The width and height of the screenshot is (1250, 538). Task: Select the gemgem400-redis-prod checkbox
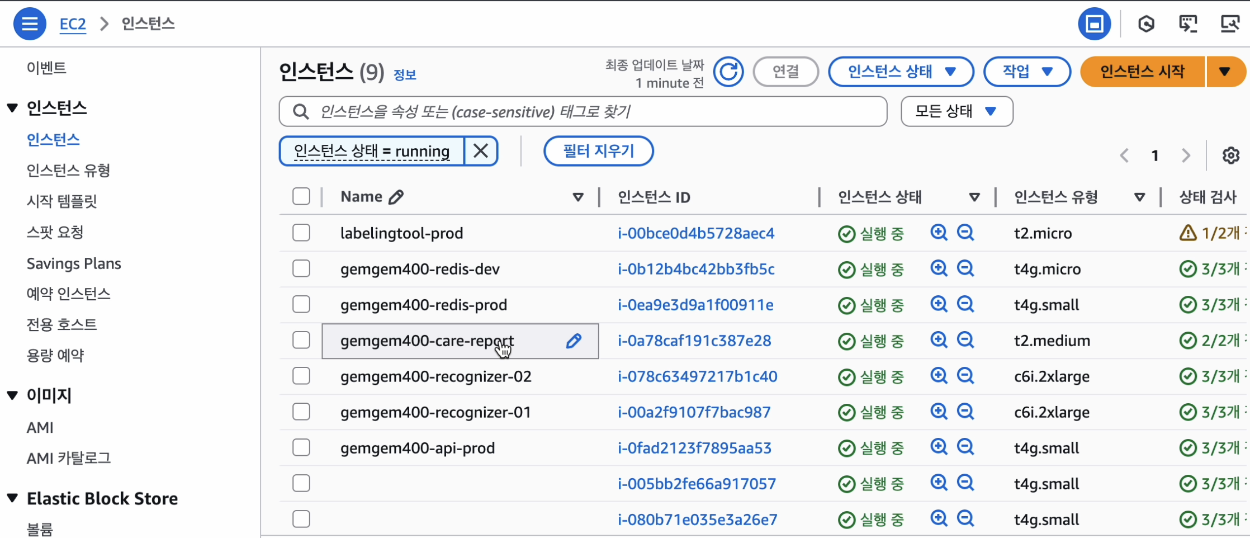301,304
